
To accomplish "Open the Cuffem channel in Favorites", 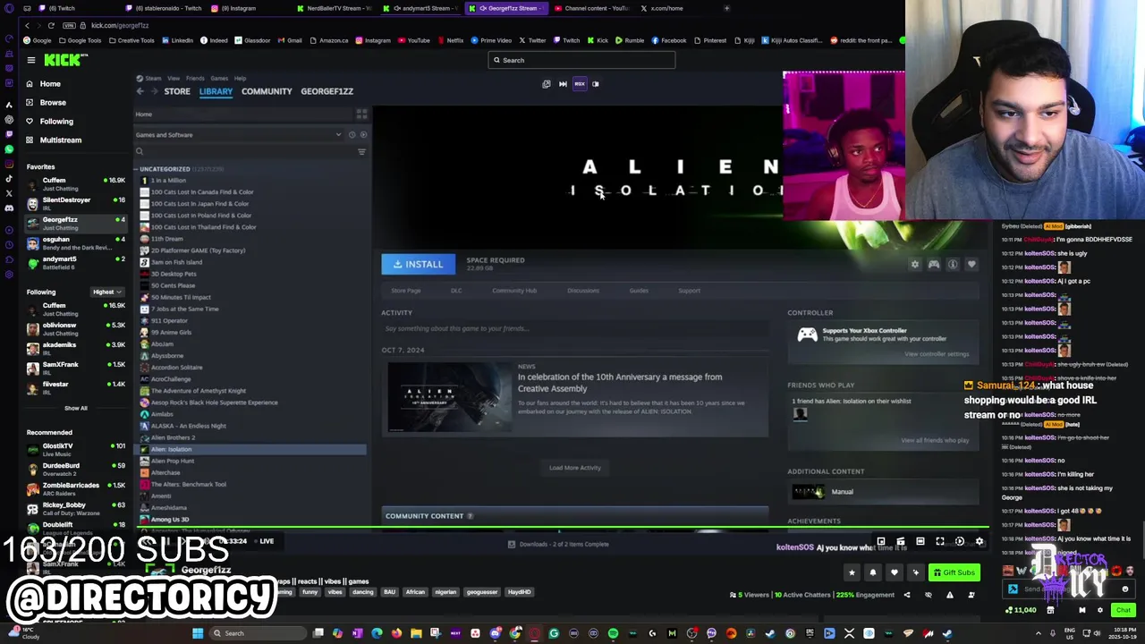I will [76, 184].
